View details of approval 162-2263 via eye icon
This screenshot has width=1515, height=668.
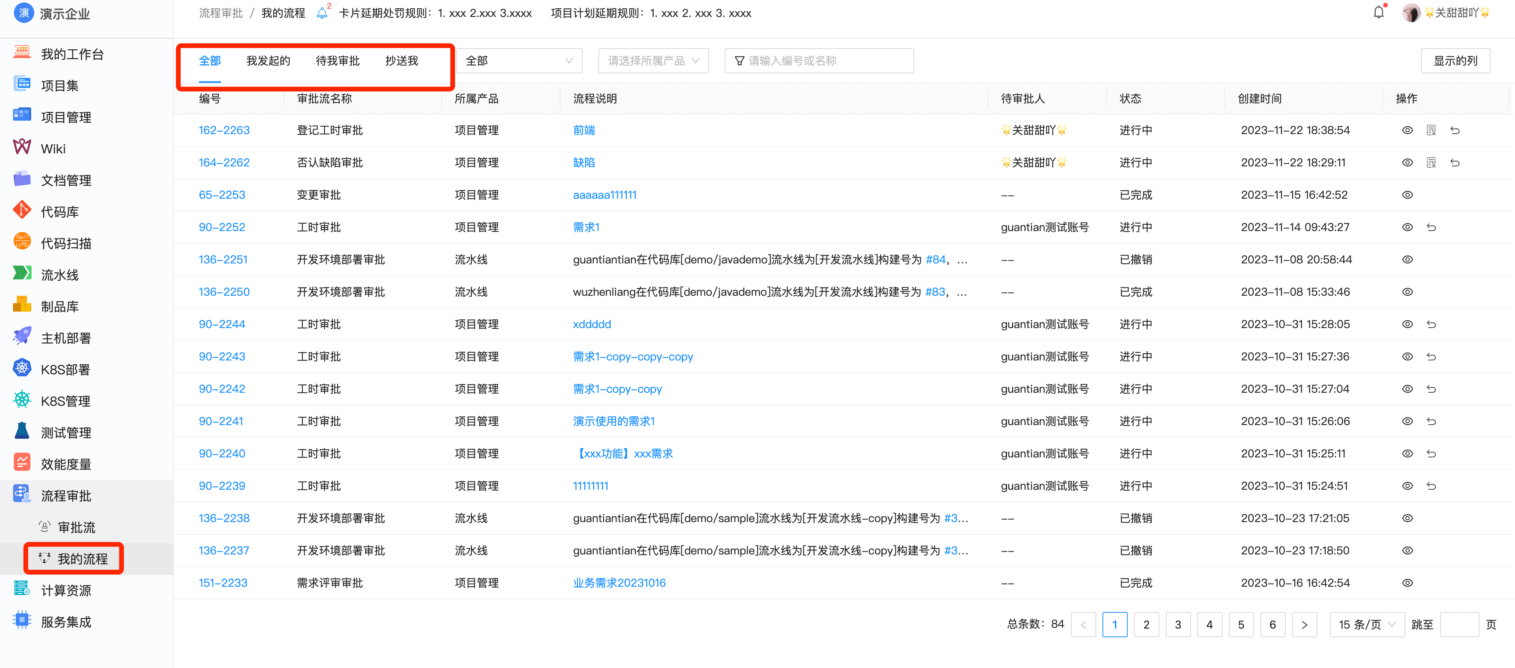(x=1408, y=130)
